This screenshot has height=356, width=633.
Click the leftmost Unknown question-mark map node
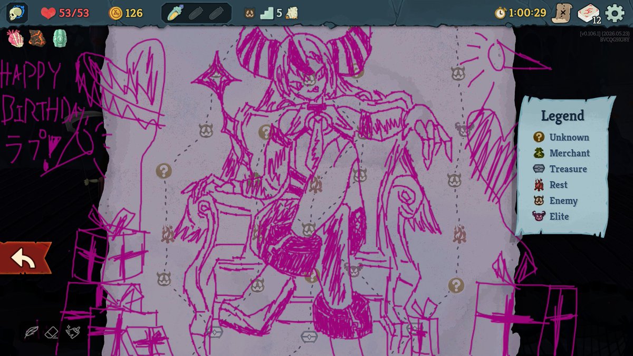pyautogui.click(x=164, y=171)
